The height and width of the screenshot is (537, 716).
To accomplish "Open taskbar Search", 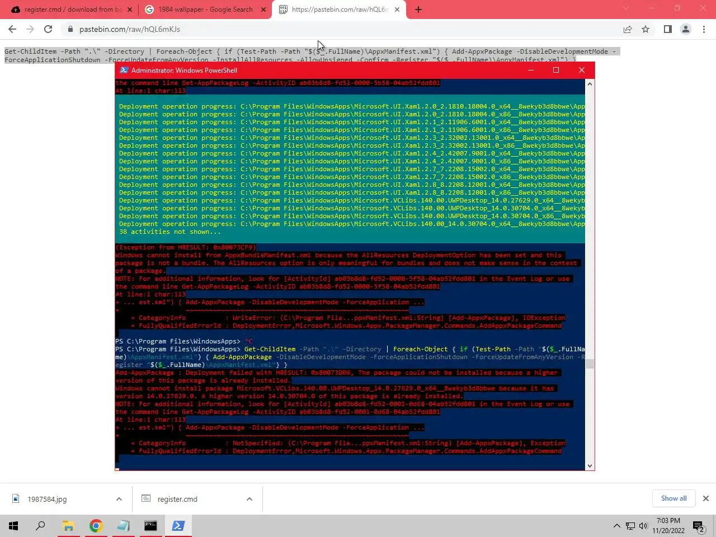I will 40,526.
